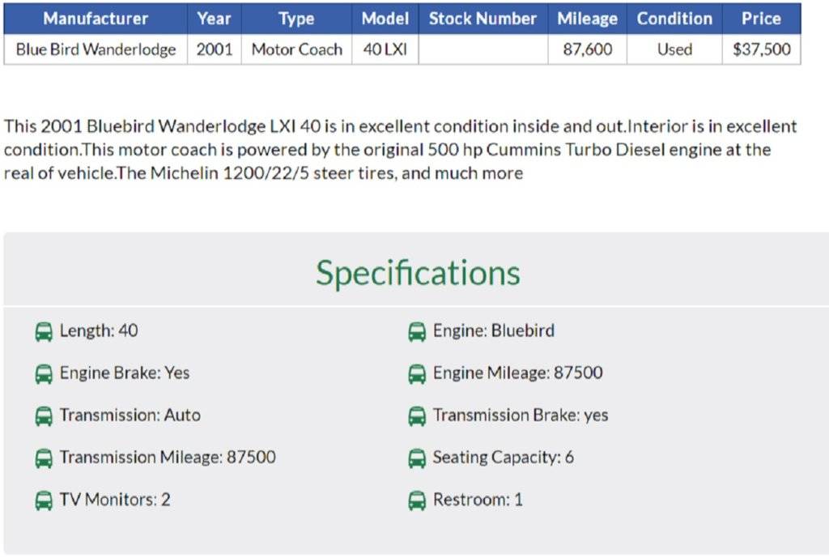Click the bus icon beside Transmission Brake
The width and height of the screenshot is (829, 558).
[x=416, y=415]
